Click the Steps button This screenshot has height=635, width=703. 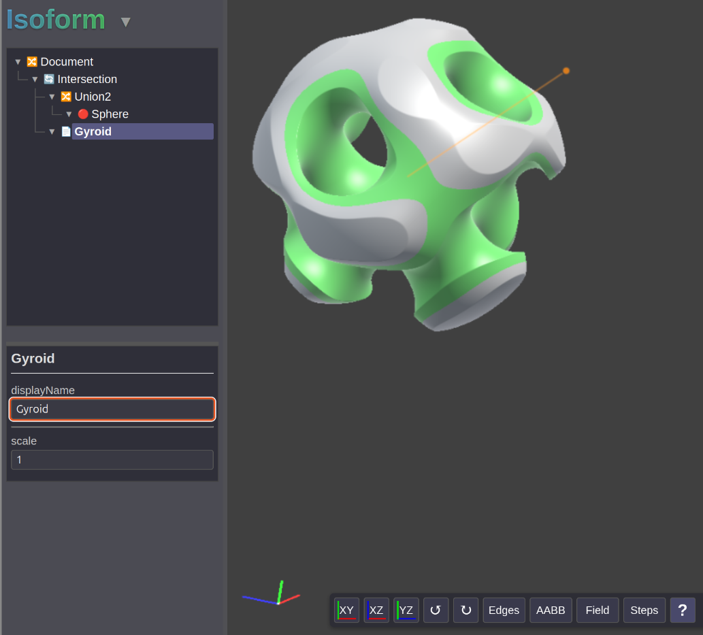644,610
